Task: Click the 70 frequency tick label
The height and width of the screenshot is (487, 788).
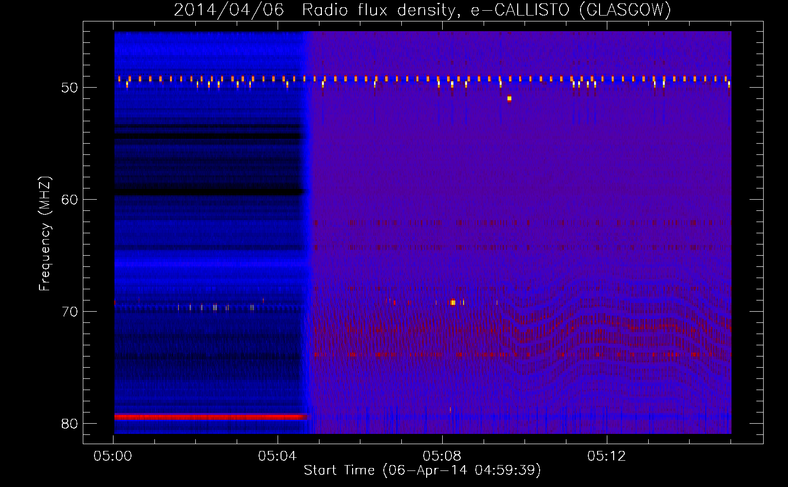Action: (x=70, y=312)
